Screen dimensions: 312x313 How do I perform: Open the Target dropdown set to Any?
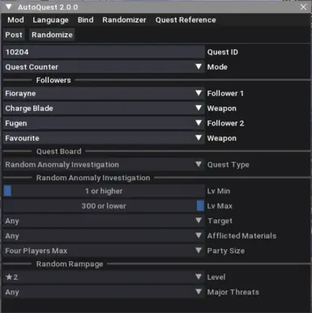[x=104, y=221]
